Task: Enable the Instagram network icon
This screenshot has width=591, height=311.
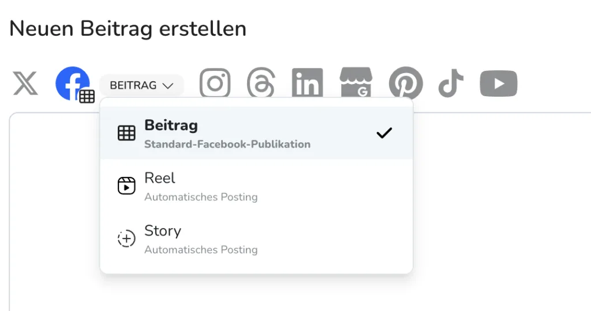Action: pyautogui.click(x=215, y=83)
